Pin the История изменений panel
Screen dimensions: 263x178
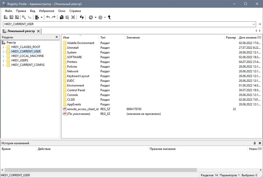255,143
